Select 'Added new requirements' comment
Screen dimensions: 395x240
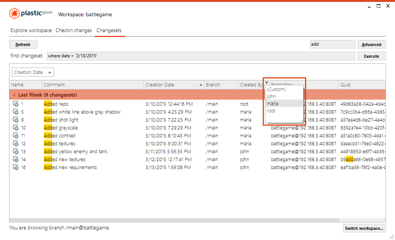tap(70, 167)
